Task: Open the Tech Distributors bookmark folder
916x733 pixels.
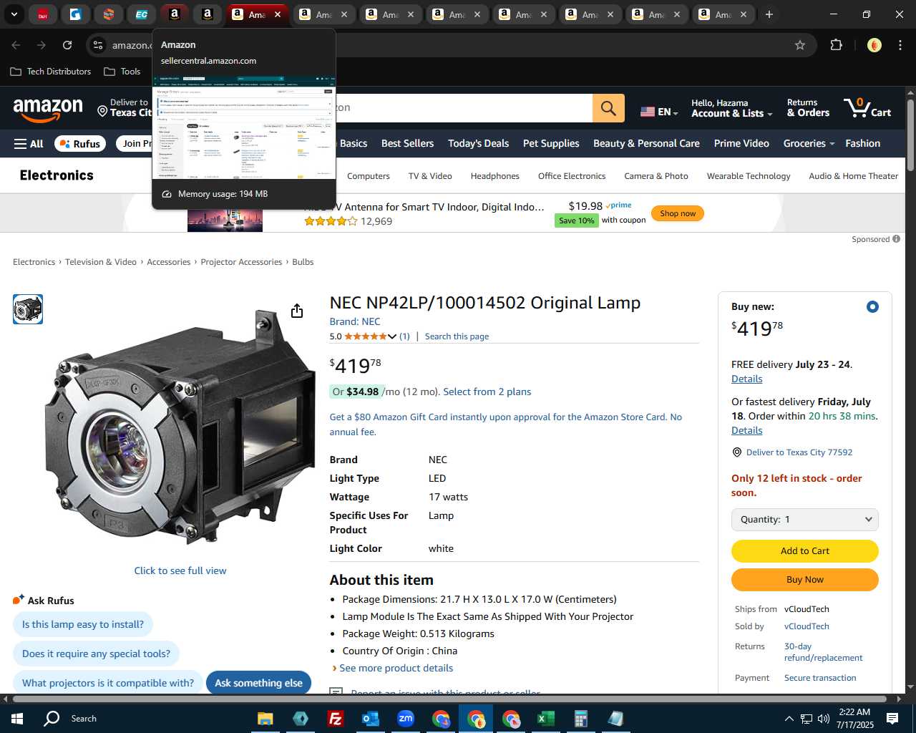Action: pos(51,72)
